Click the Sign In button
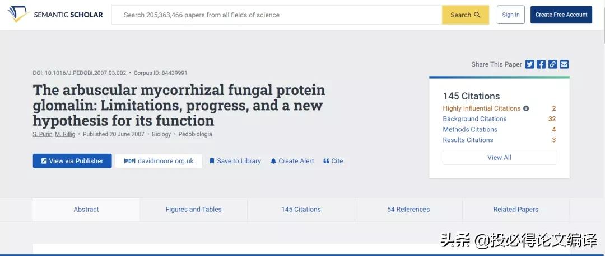This screenshot has width=605, height=256. coord(511,15)
